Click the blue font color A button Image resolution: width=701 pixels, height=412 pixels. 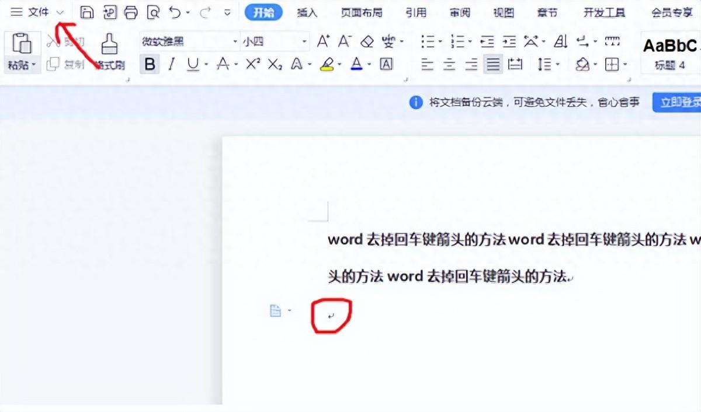pyautogui.click(x=357, y=64)
